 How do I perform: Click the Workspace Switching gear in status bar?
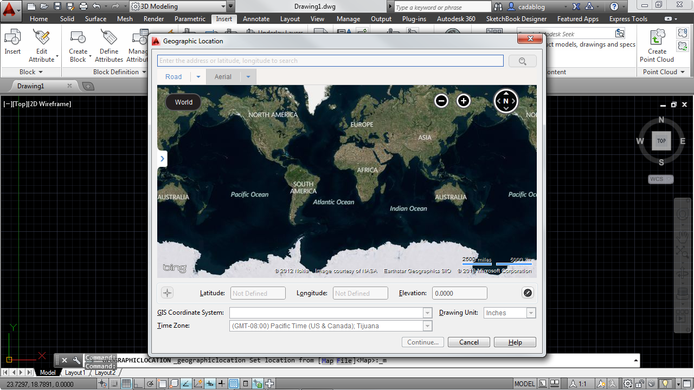pyautogui.click(x=627, y=384)
